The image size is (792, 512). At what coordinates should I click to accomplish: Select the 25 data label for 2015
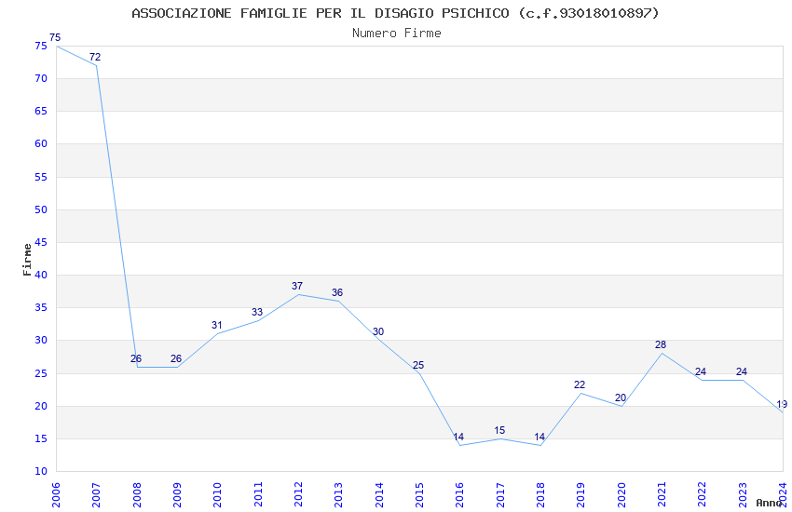pos(418,365)
